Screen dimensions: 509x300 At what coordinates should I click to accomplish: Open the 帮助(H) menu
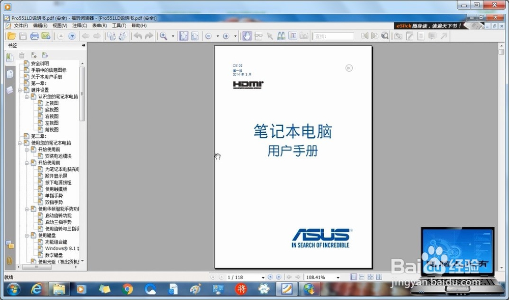coord(139,25)
